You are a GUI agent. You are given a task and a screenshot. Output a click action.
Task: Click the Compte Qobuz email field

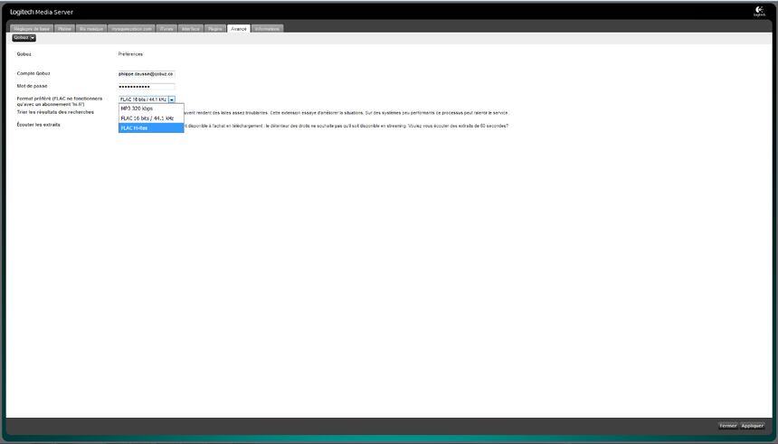point(147,74)
